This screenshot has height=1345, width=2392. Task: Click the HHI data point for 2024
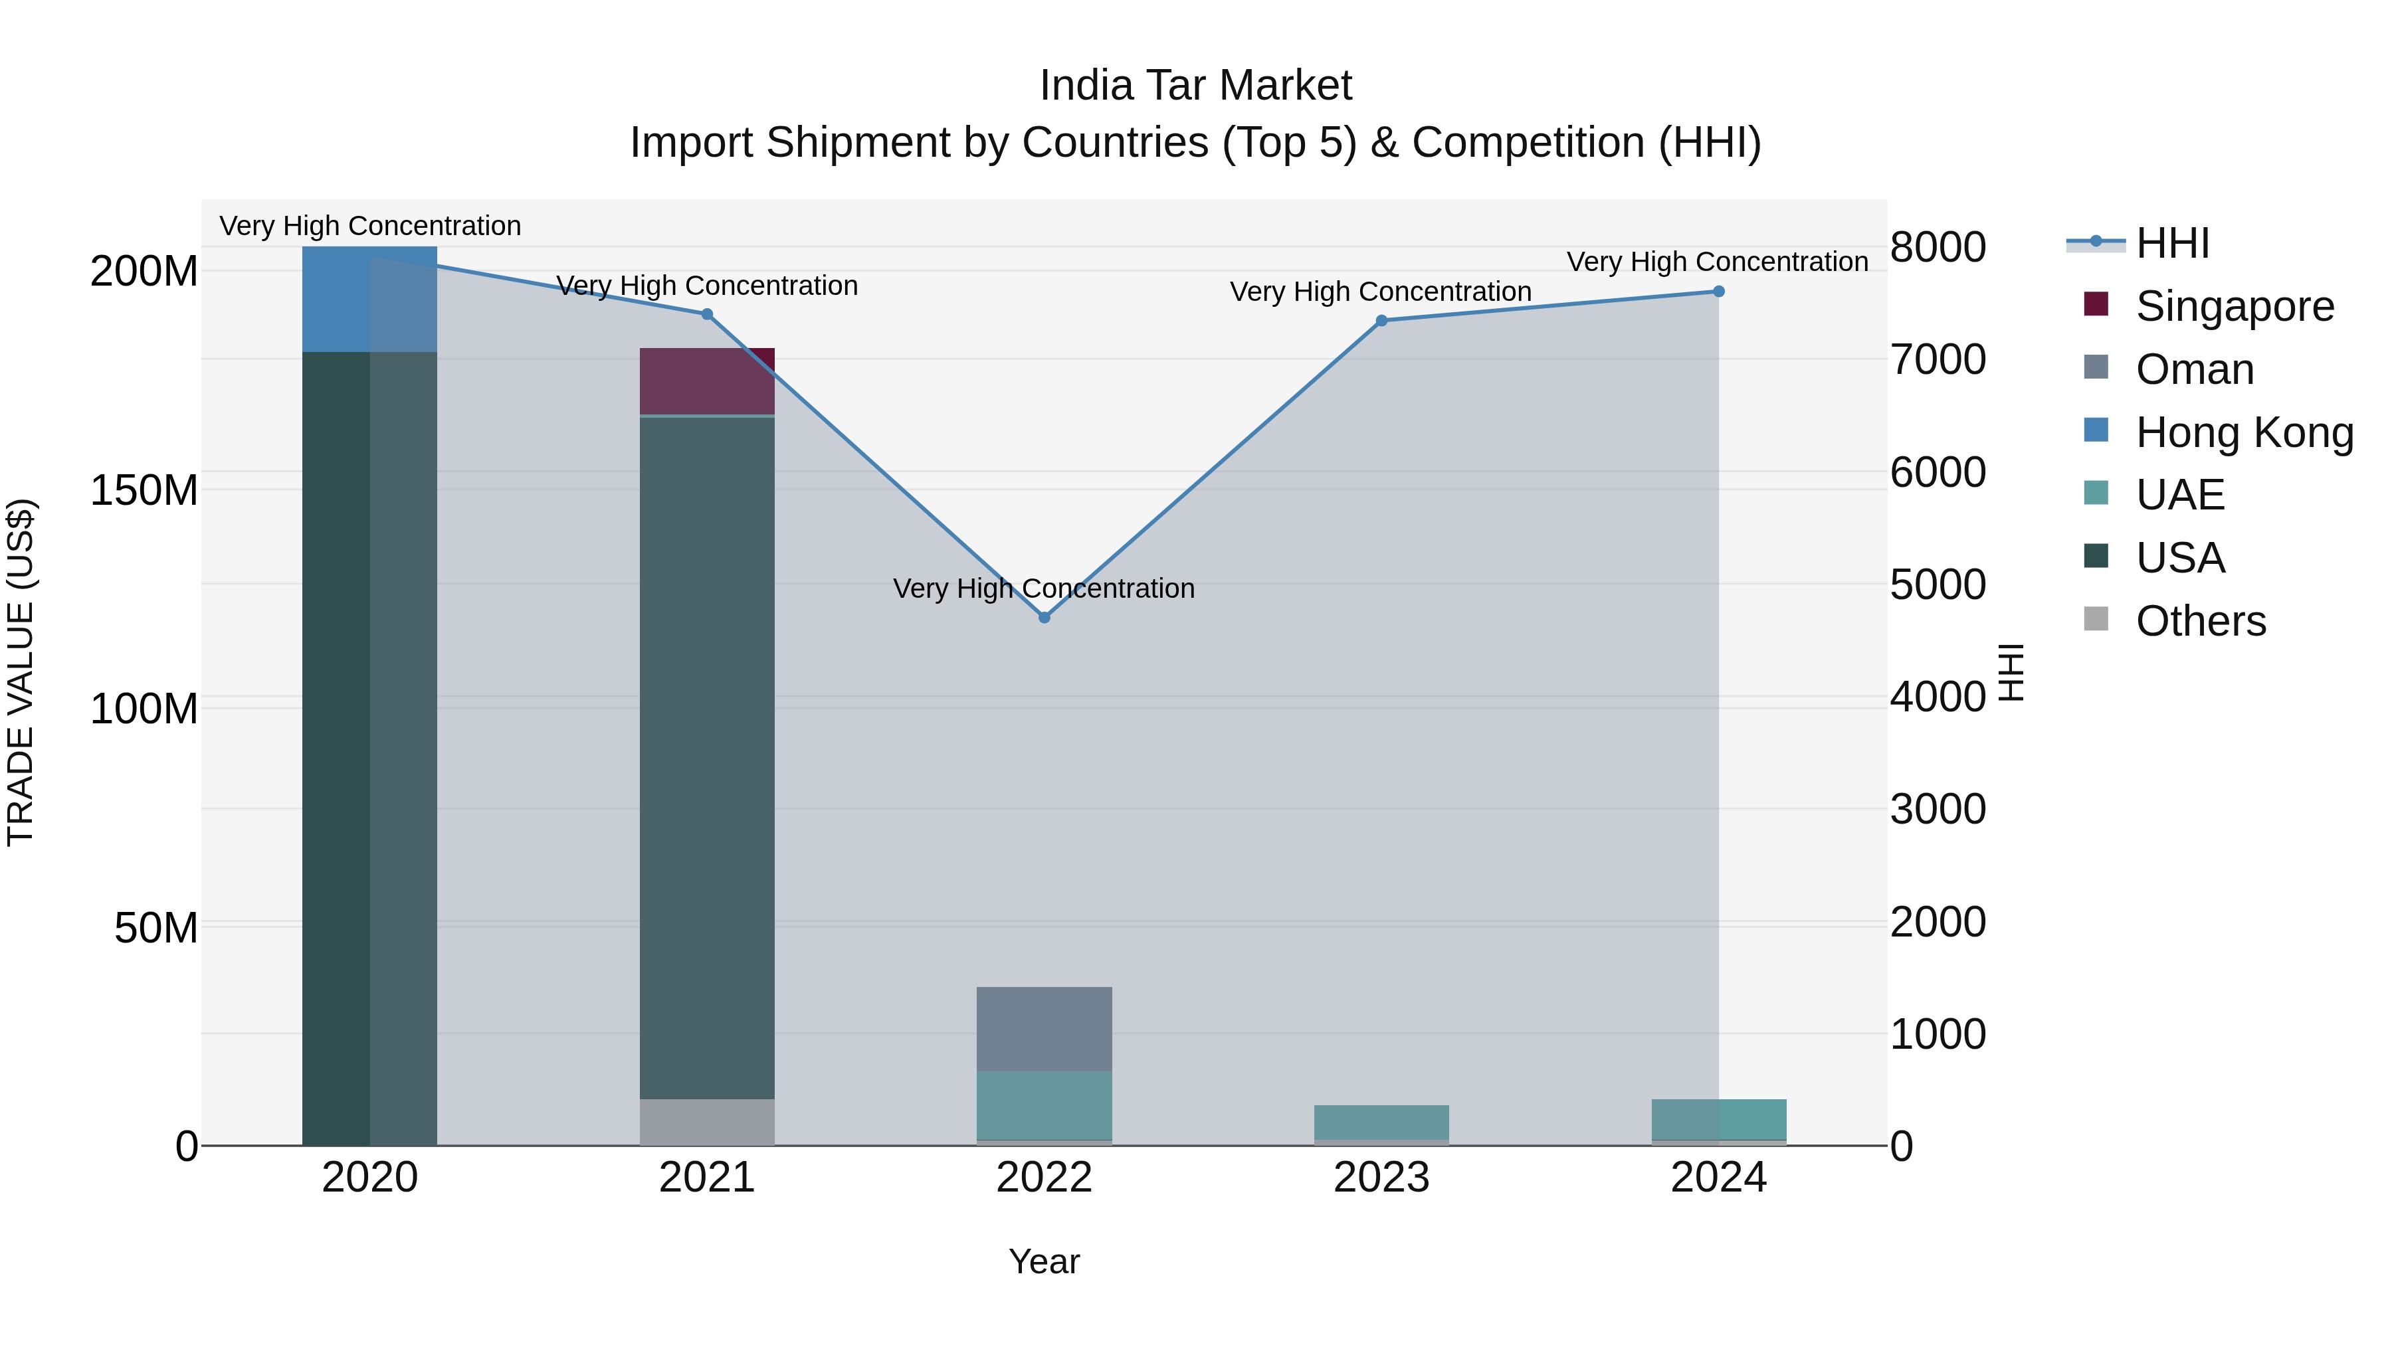pos(1718,292)
